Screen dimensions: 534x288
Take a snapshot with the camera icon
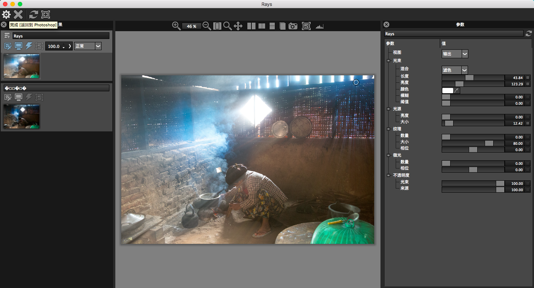click(293, 26)
